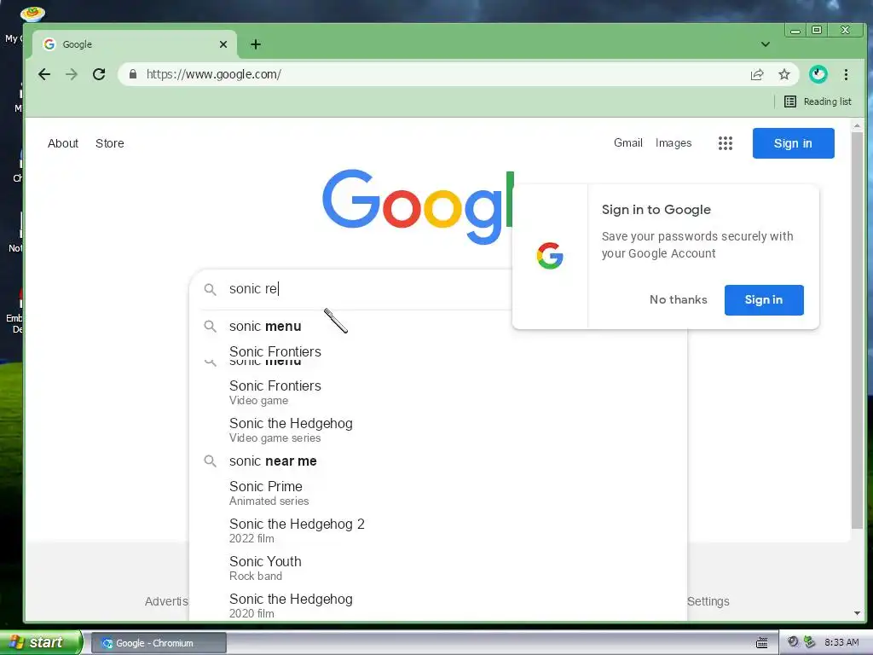The width and height of the screenshot is (873, 655).
Task: Click the page scroll-down arrow
Action: (x=857, y=613)
